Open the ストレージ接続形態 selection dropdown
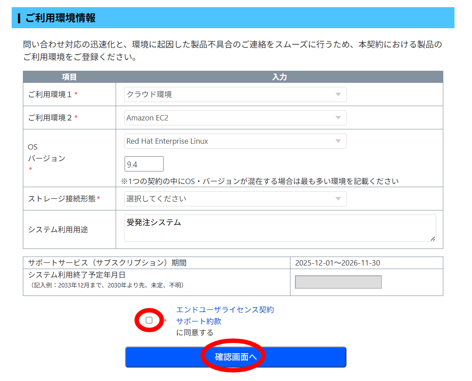Image resolution: width=472 pixels, height=381 pixels. pos(235,198)
